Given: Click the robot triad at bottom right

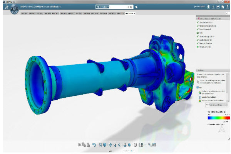Looking at the screenshot, I should tap(221, 129).
